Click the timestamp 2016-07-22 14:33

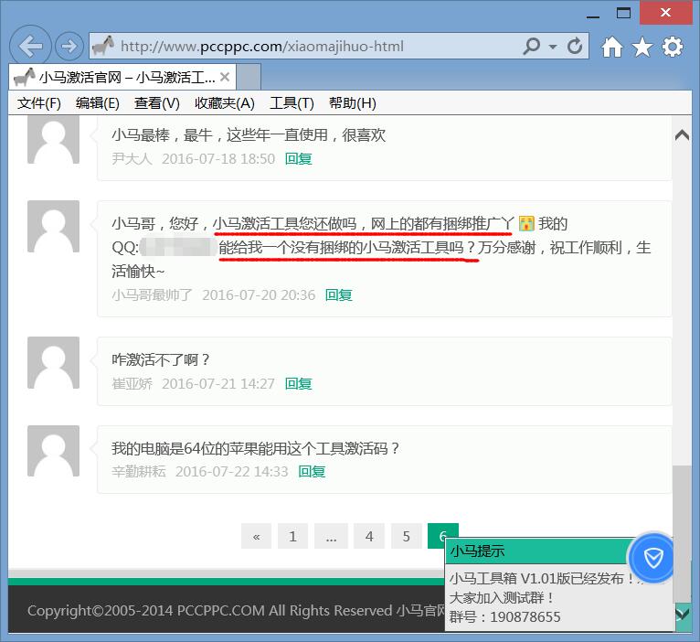point(232,471)
